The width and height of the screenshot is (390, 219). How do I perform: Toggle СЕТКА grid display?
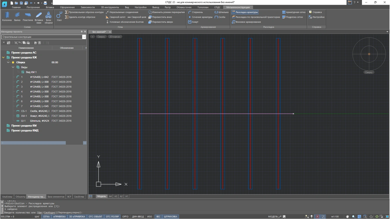(46, 217)
